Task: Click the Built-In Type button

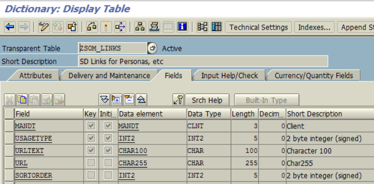Action: [x=266, y=100]
